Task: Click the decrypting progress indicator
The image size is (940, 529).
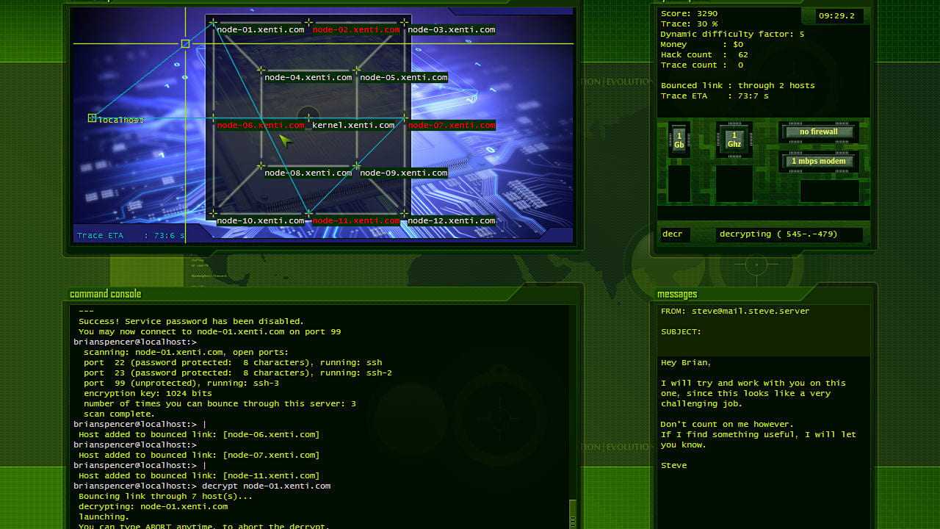Action: [778, 234]
